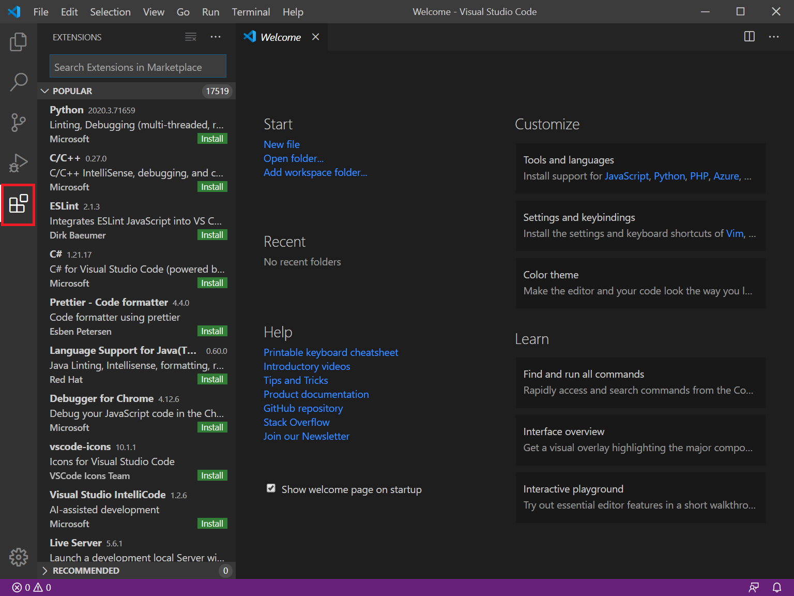Open the Manage gear menu
The width and height of the screenshot is (794, 596).
tap(19, 557)
